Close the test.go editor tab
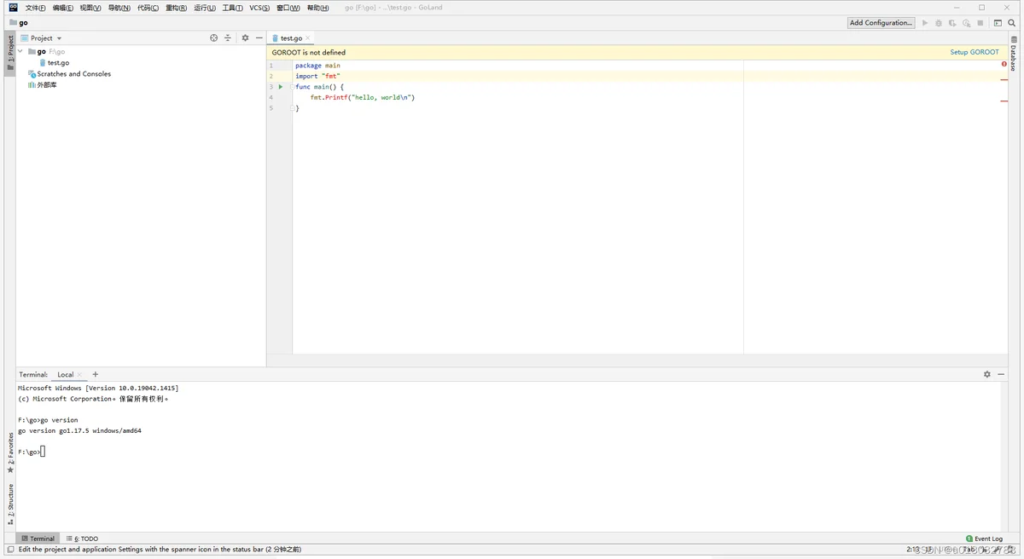 pyautogui.click(x=308, y=38)
